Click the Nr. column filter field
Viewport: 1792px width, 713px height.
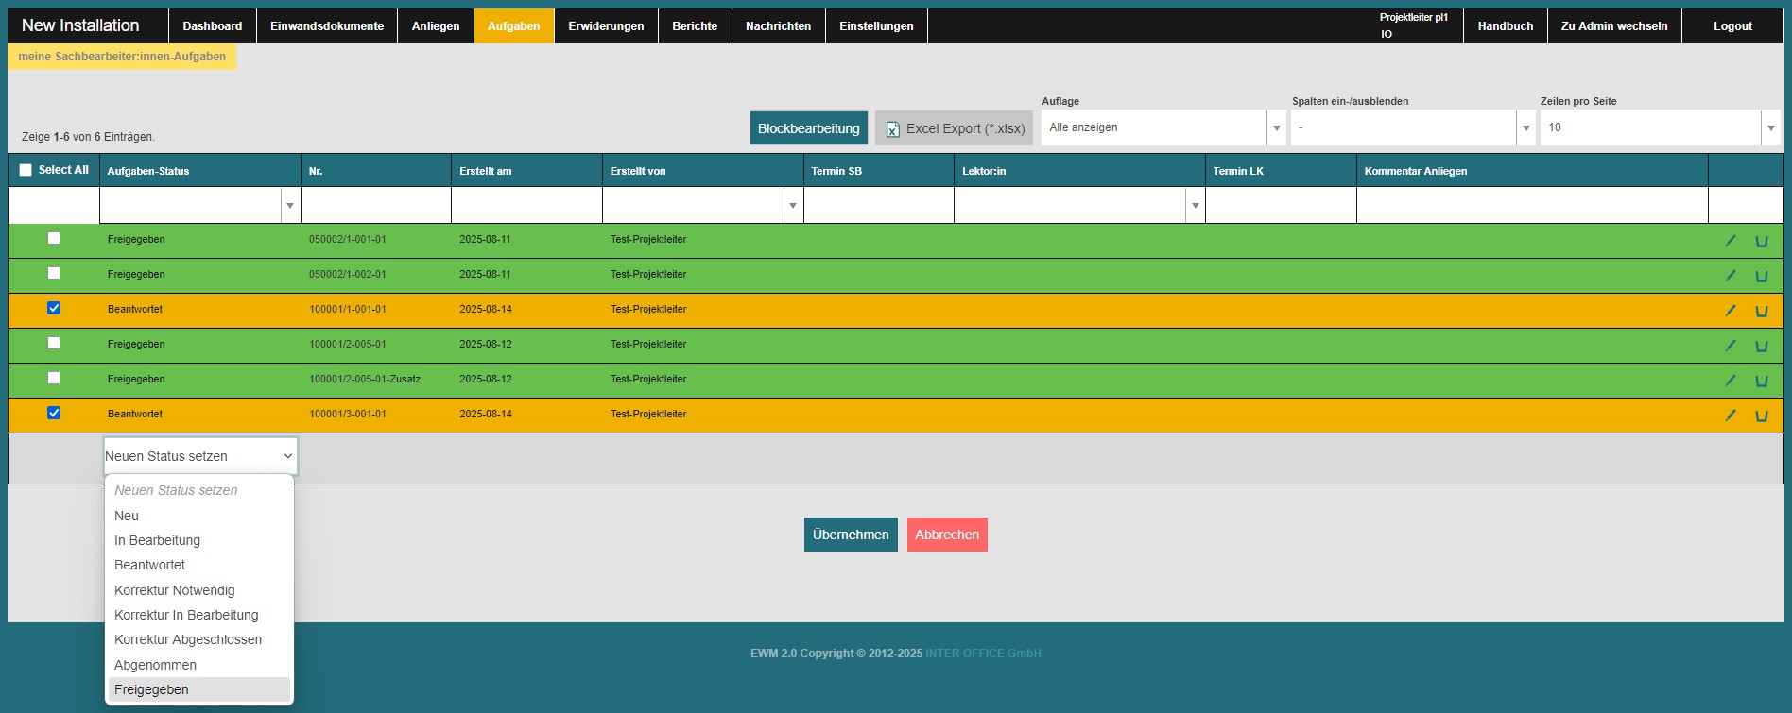pyautogui.click(x=375, y=205)
